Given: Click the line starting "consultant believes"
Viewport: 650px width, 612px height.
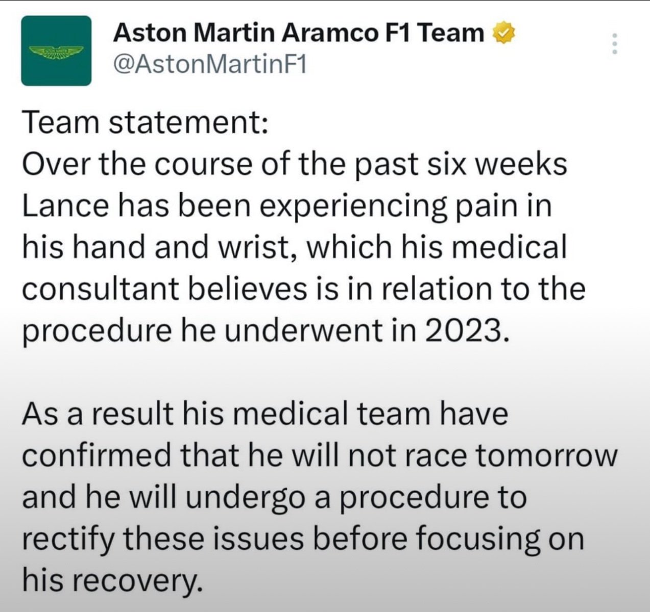Looking at the screenshot, I should [303, 289].
